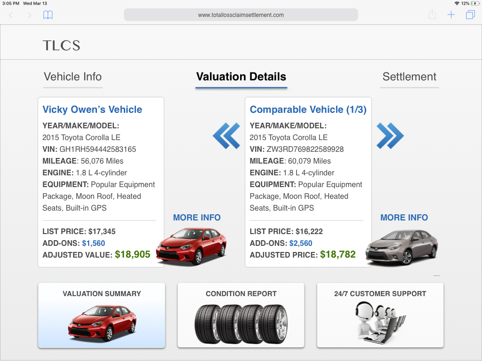The image size is (482, 361).
Task: Click the 3:05 PM clock in status bar
Action: click(11, 3)
